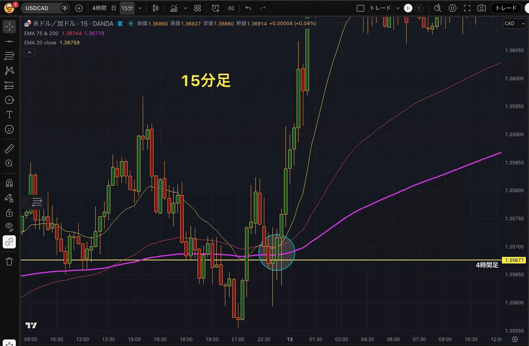Toggle lock all drawings padlock
The image size is (529, 346).
(9, 212)
